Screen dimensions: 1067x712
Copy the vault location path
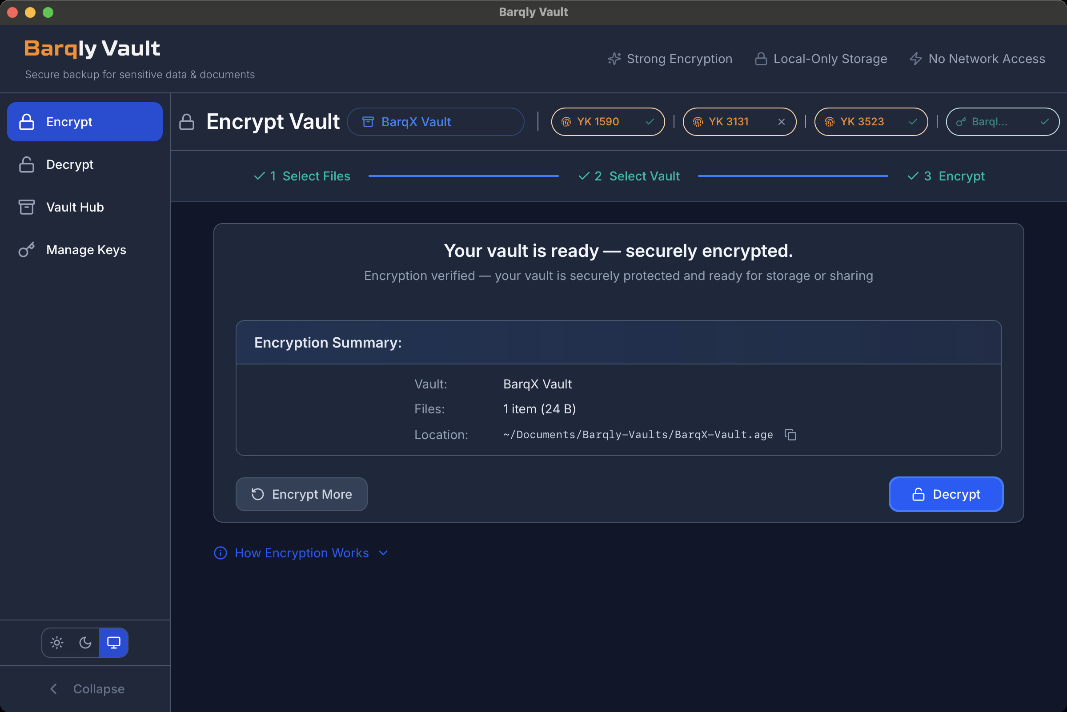click(790, 435)
